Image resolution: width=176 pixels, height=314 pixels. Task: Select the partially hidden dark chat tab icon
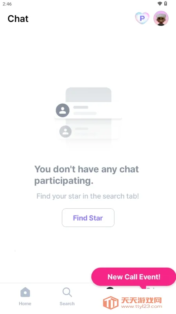click(110, 288)
